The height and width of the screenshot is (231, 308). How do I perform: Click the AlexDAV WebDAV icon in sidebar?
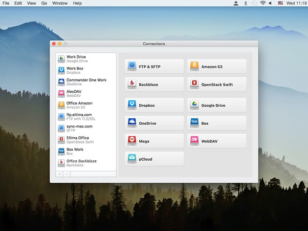click(61, 93)
